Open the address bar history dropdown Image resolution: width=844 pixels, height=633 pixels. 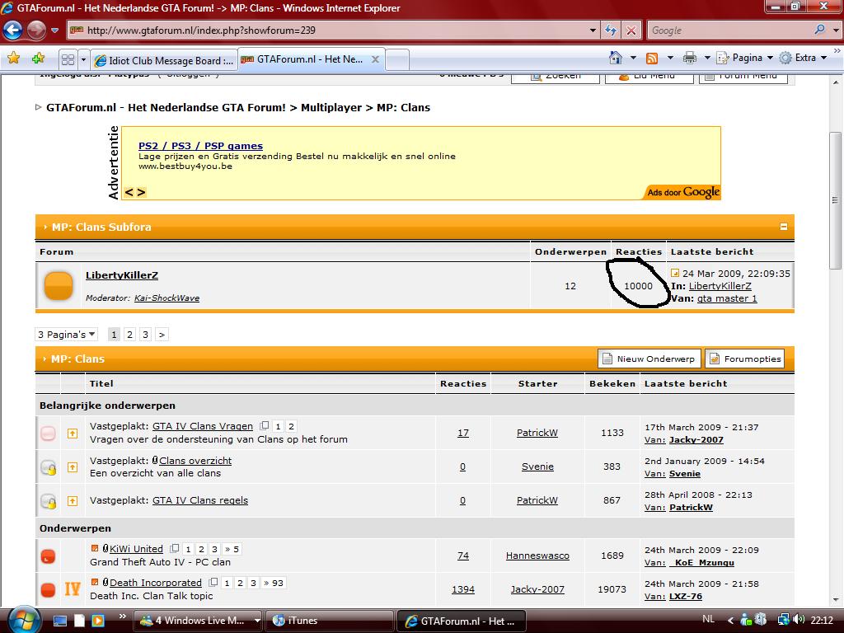point(593,30)
